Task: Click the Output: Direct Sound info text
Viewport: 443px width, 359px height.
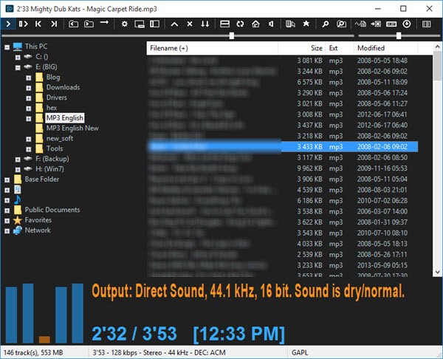Action: [248, 291]
